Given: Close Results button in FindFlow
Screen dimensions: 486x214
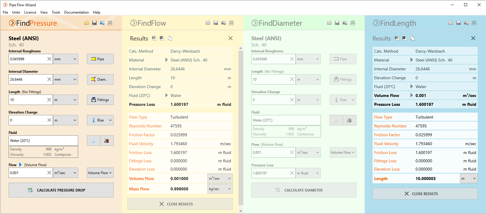Looking at the screenshot, I should pos(180,204).
